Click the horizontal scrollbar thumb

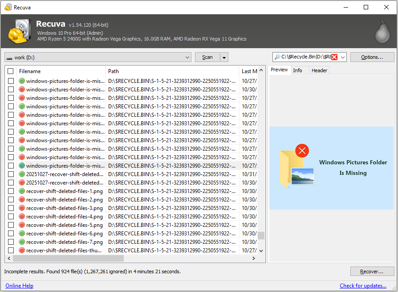pos(68,259)
